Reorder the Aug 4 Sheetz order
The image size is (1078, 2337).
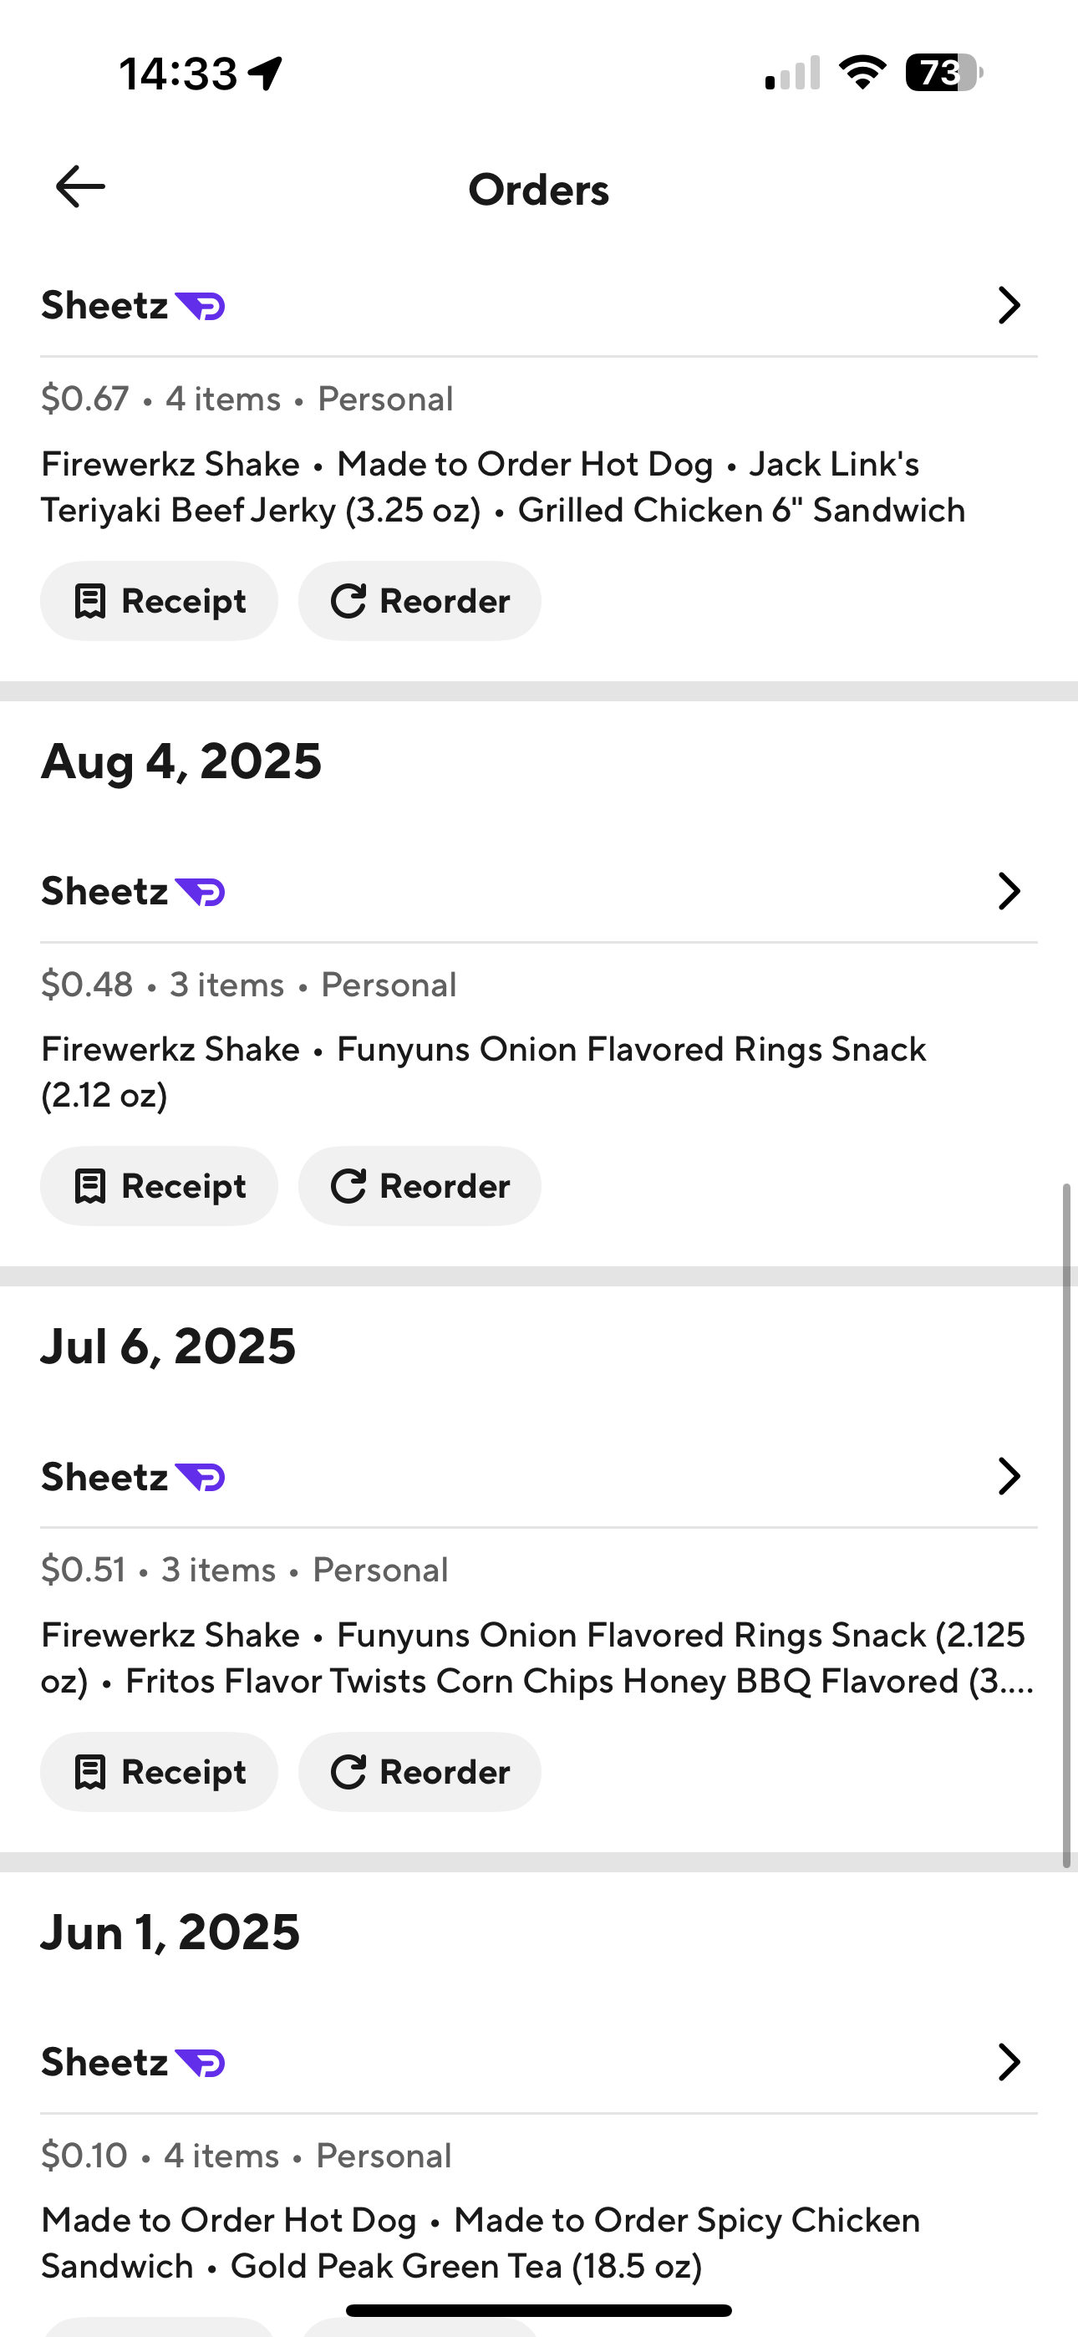420,1187
